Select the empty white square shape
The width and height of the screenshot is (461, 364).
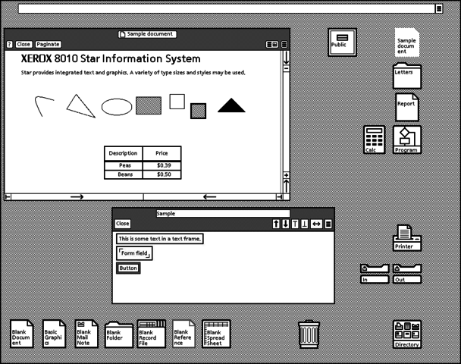tap(177, 102)
